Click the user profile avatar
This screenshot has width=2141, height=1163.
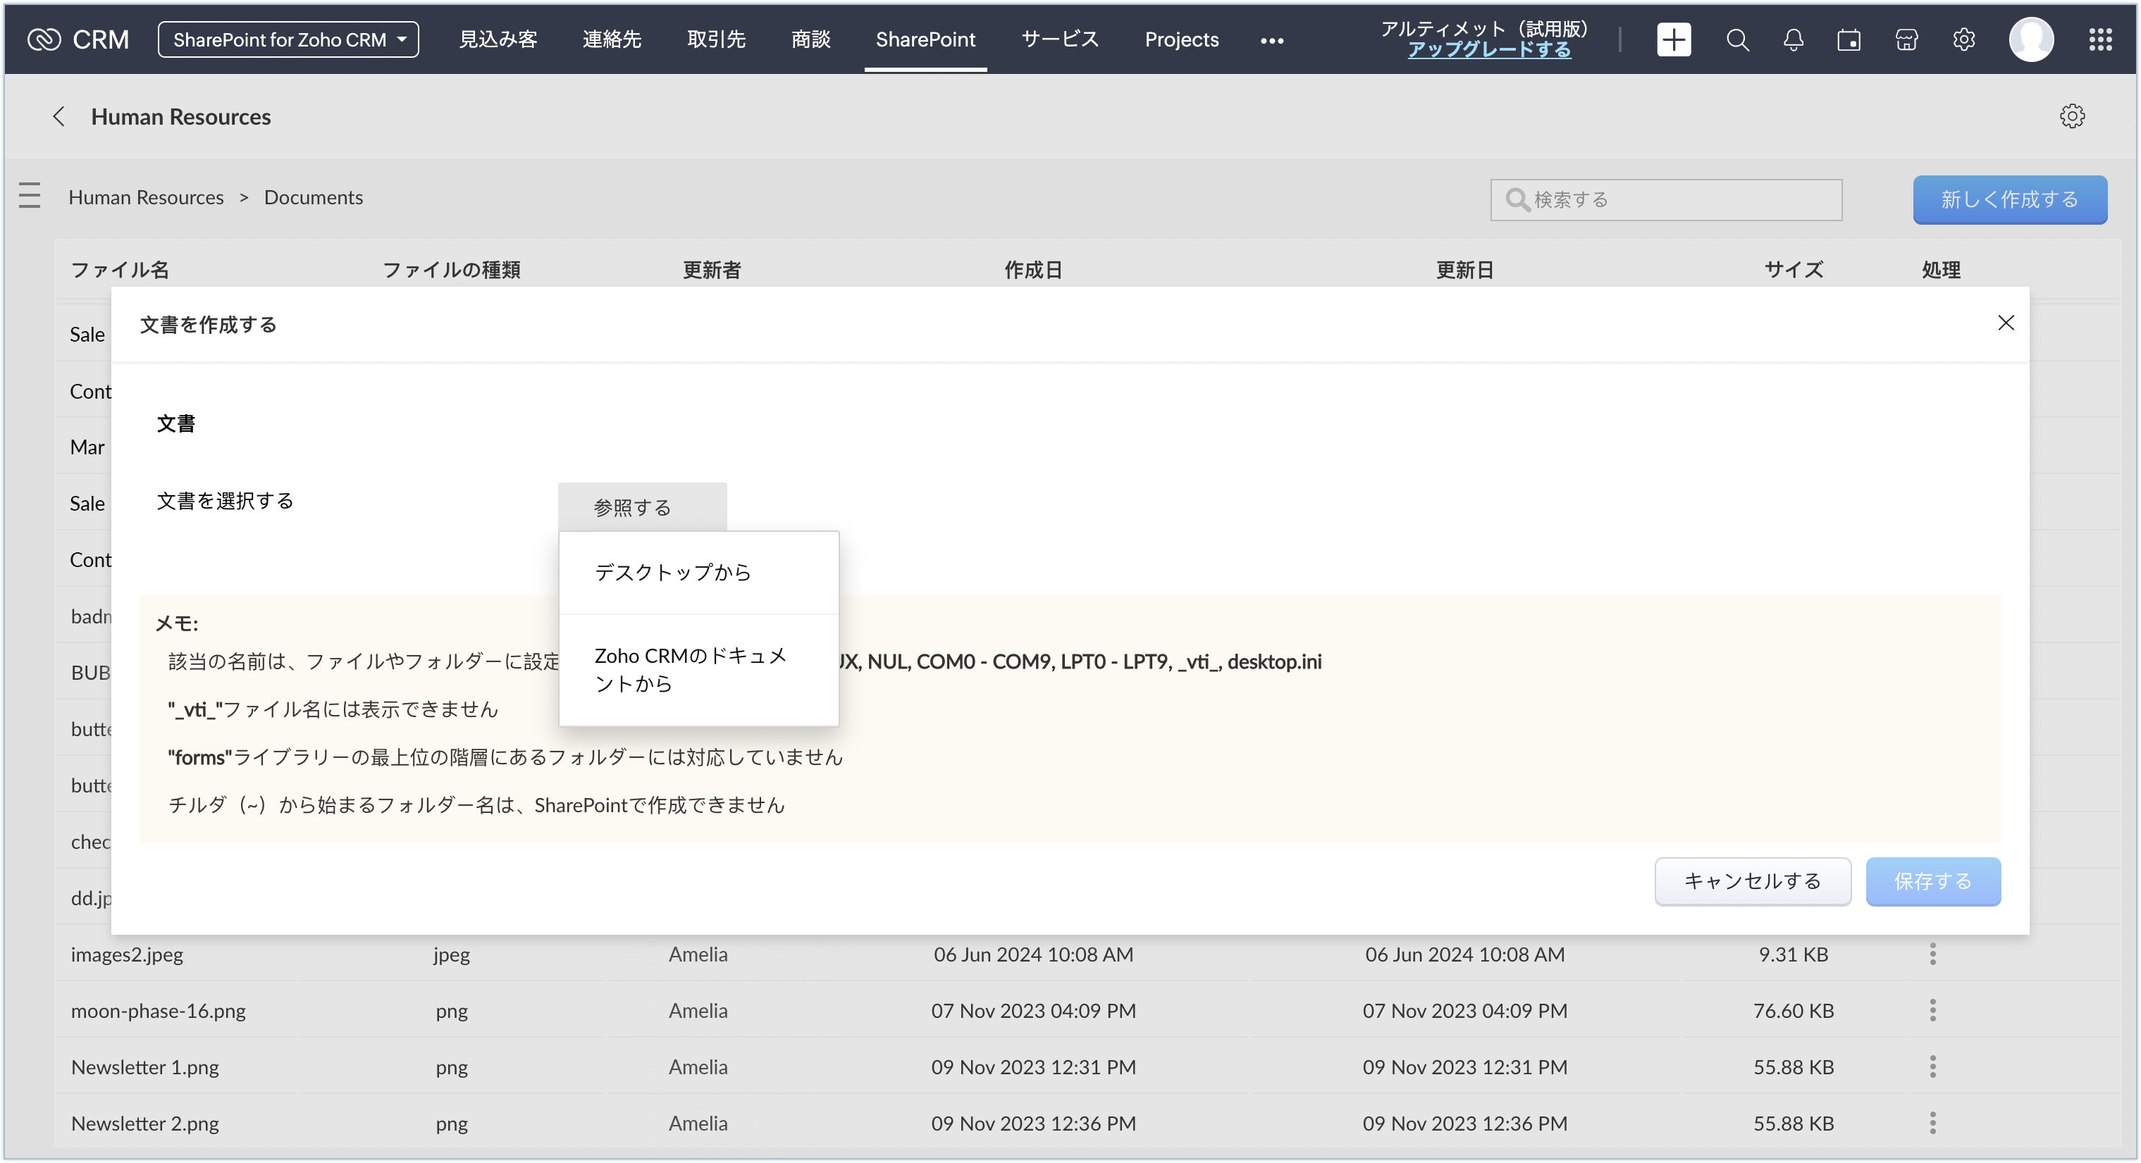tap(2030, 39)
